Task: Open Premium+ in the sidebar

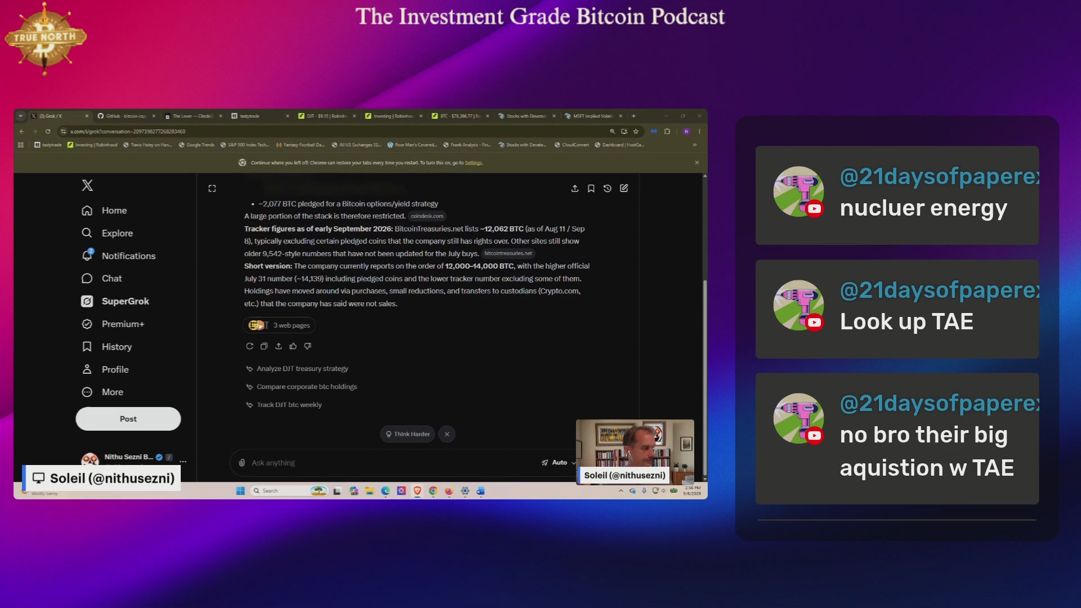Action: (x=113, y=324)
